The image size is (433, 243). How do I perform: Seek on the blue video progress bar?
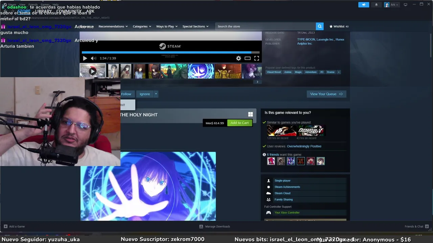point(170,52)
